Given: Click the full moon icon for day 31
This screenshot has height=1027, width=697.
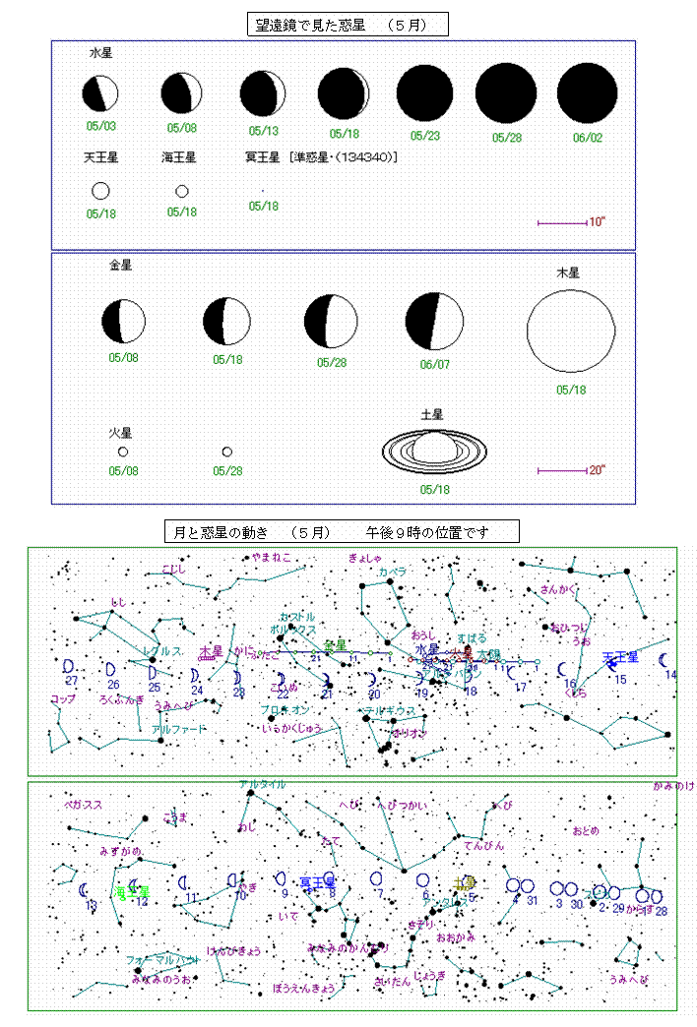Looking at the screenshot, I should [527, 886].
